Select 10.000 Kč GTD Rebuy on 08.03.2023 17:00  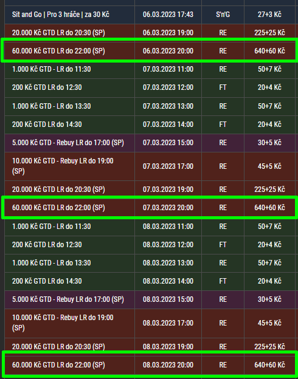(x=150, y=323)
